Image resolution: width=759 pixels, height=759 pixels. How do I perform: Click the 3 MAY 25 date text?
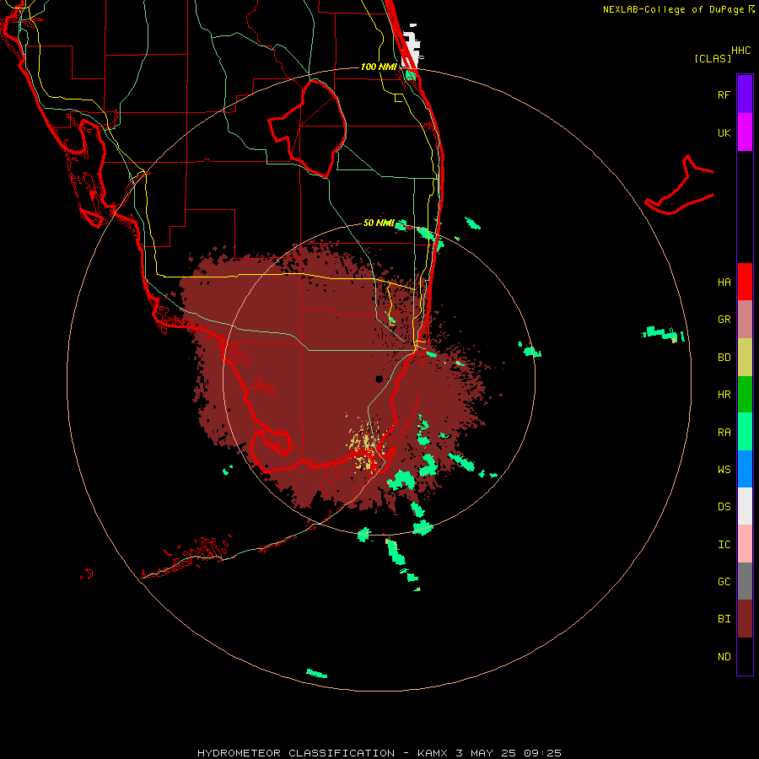click(x=487, y=753)
